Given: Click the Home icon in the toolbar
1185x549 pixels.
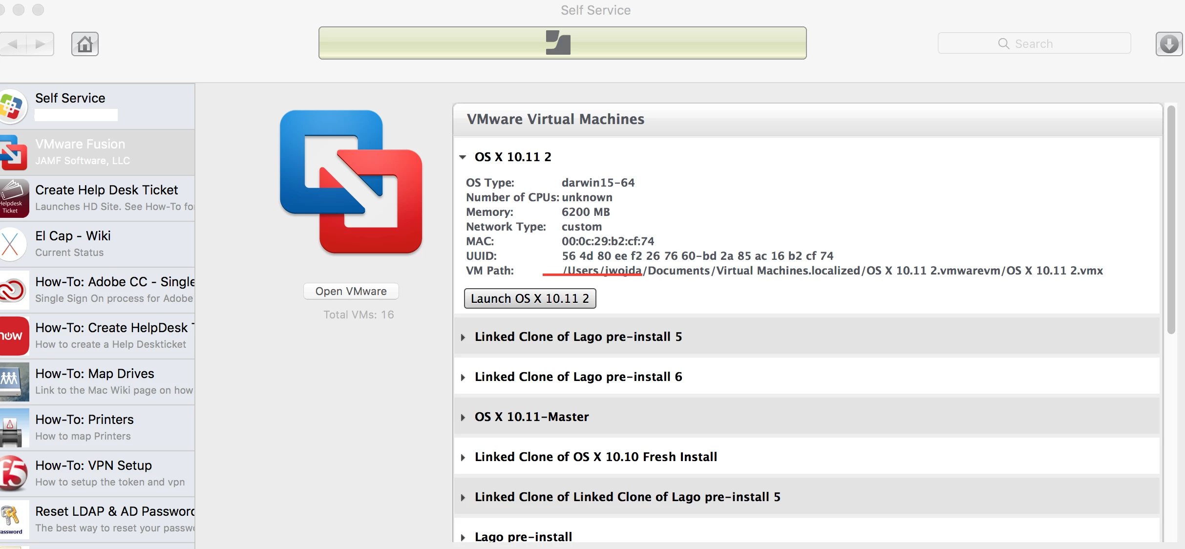Looking at the screenshot, I should [85, 44].
